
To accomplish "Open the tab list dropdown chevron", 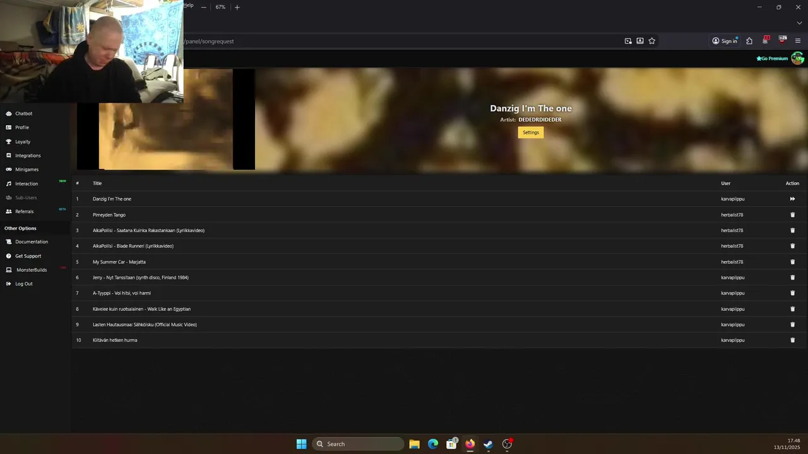I will pos(799,23).
